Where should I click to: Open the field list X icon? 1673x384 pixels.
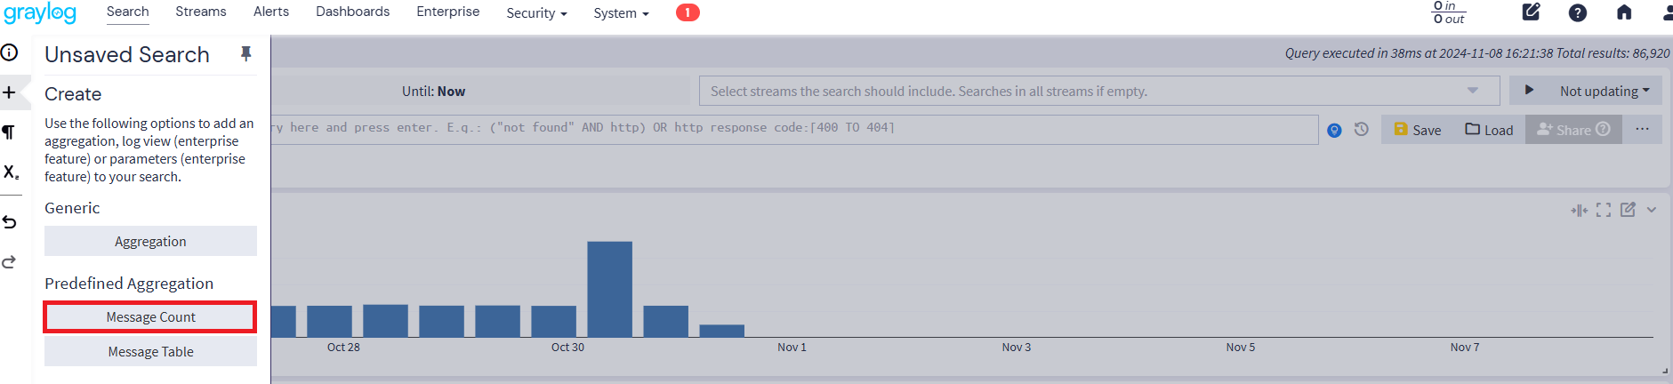click(x=11, y=172)
